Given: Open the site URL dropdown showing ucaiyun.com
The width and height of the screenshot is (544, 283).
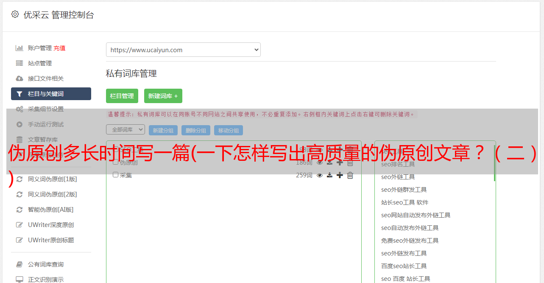Looking at the screenshot, I should point(183,50).
